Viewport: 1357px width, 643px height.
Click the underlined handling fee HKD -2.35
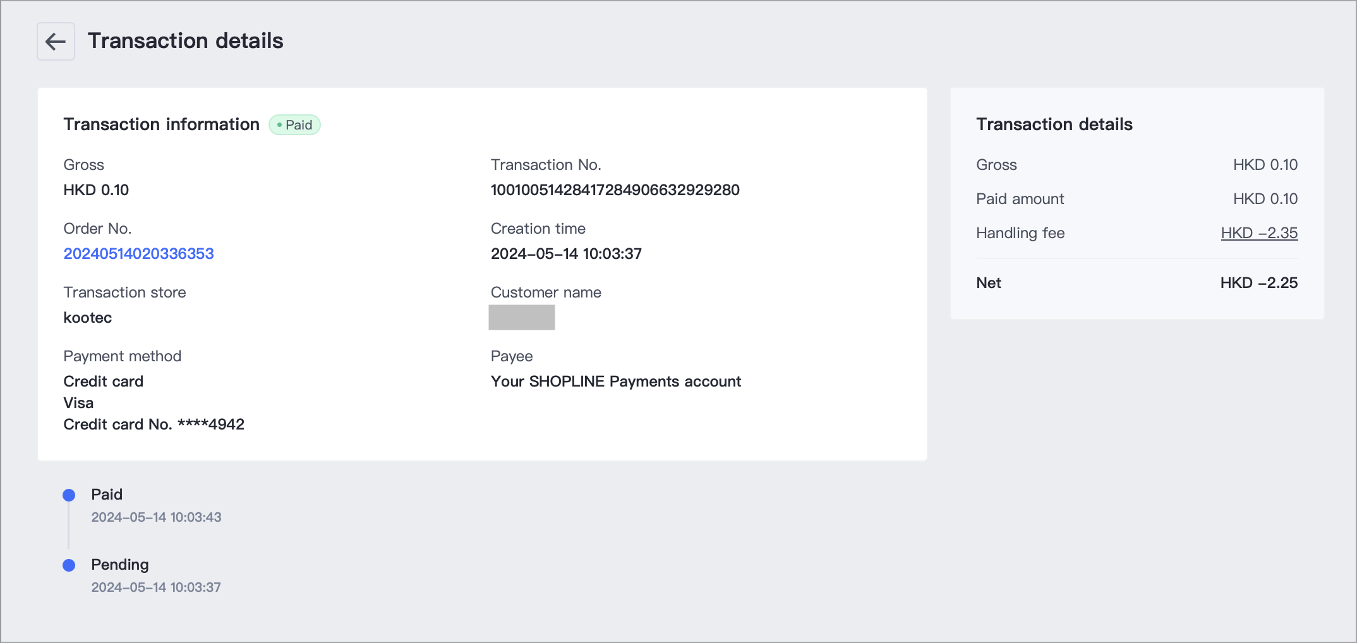tap(1258, 233)
